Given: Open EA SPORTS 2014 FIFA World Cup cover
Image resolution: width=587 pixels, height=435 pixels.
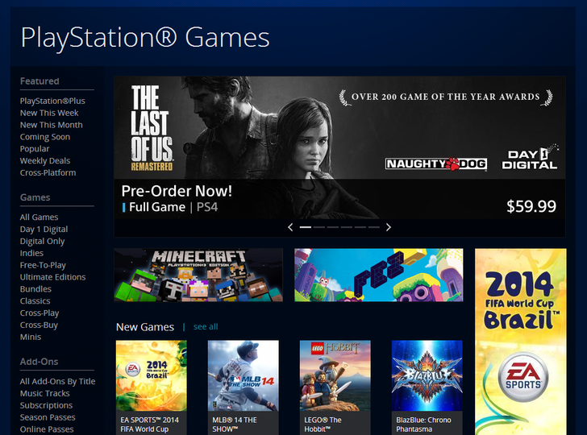Looking at the screenshot, I should coord(152,375).
